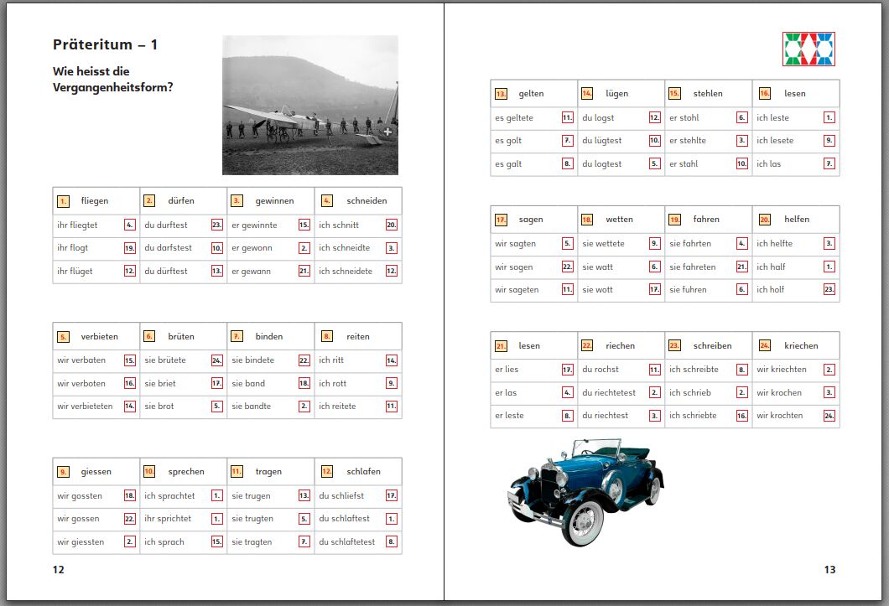Click the orange number 1 badge beside fliegen
The image size is (889, 606).
63,201
